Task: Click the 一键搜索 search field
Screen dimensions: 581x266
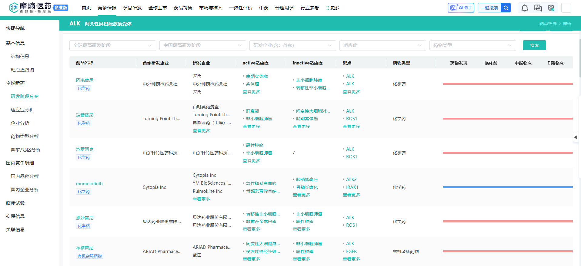Action: pyautogui.click(x=489, y=8)
